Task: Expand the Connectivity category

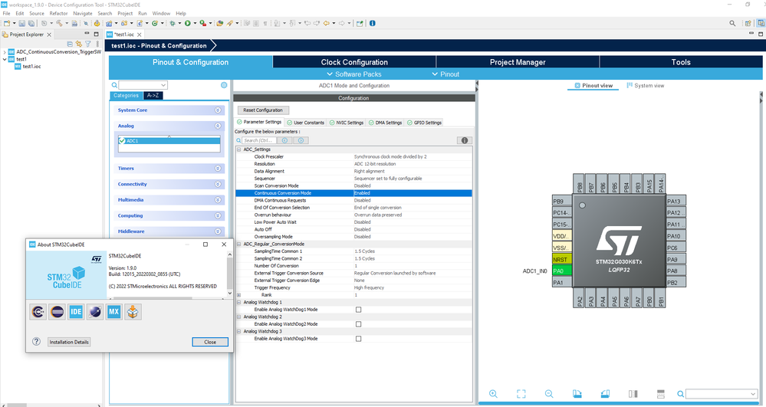Action: (218, 184)
